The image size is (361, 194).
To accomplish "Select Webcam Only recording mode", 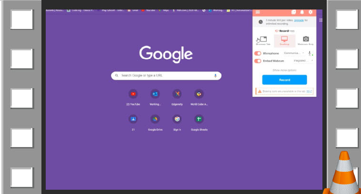I will point(305,41).
